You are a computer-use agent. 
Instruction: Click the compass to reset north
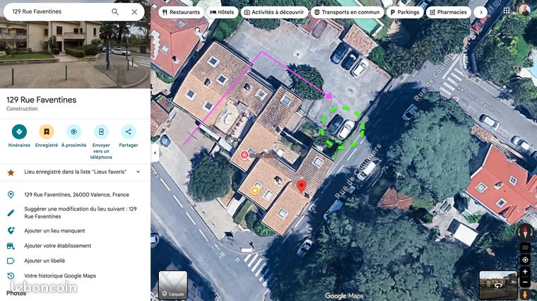click(525, 232)
